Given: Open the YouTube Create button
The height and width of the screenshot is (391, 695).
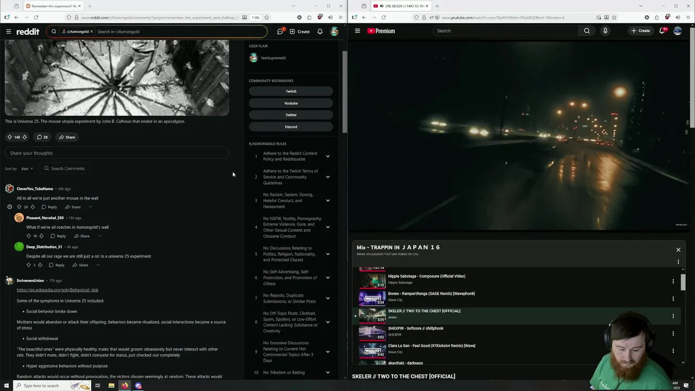Looking at the screenshot, I should [x=641, y=31].
